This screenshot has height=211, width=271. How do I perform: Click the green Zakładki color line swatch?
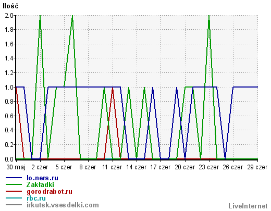[x=14, y=184]
